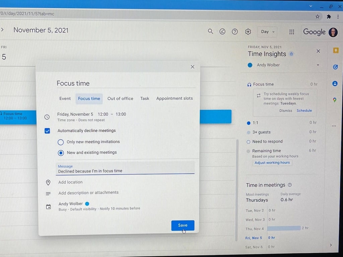Click the Schedule link in the suggestion

[x=304, y=110]
